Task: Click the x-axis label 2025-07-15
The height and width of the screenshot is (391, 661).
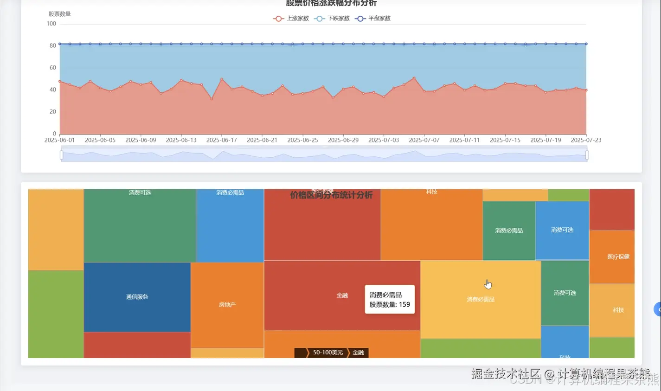Action: pos(505,140)
